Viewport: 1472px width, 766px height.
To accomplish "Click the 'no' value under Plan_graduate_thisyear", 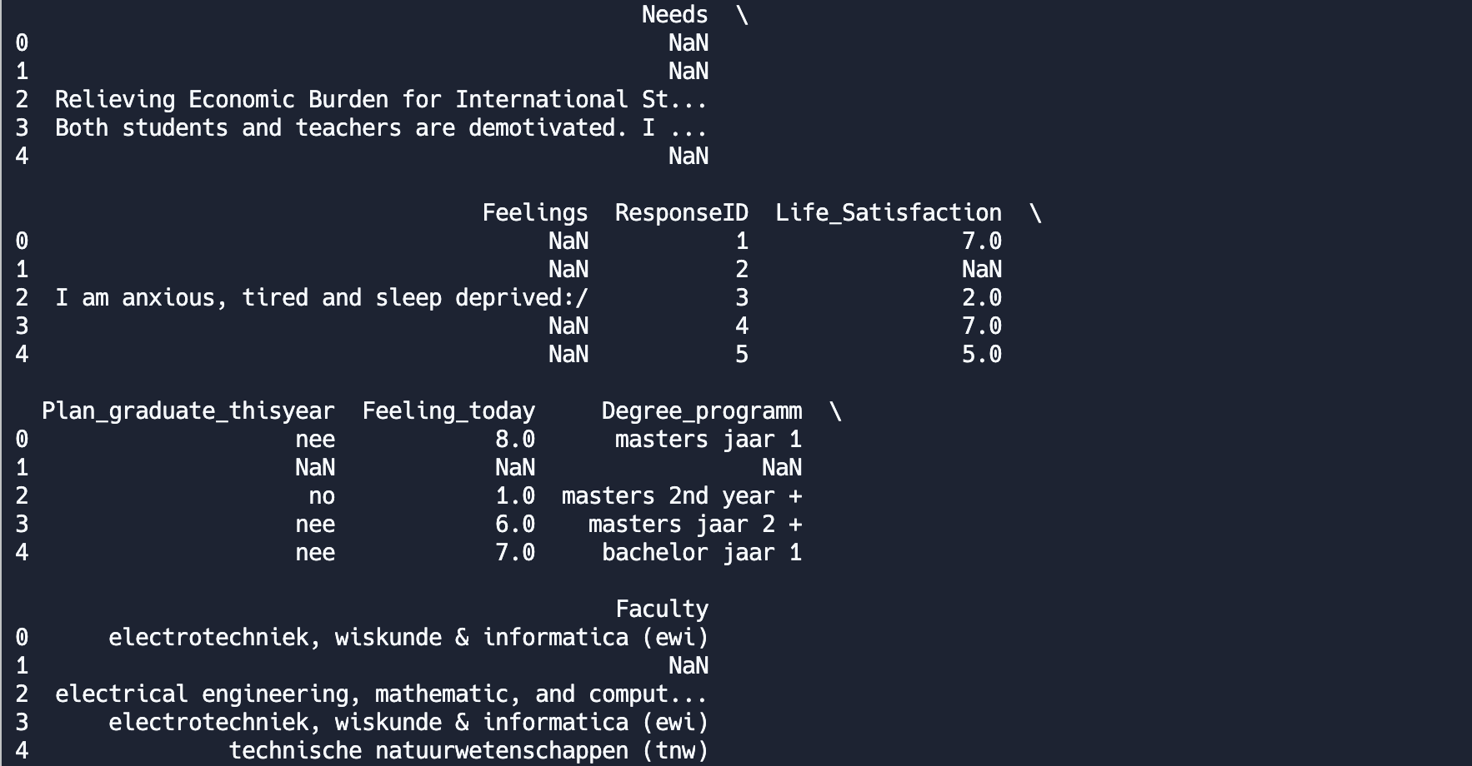I will (x=322, y=496).
